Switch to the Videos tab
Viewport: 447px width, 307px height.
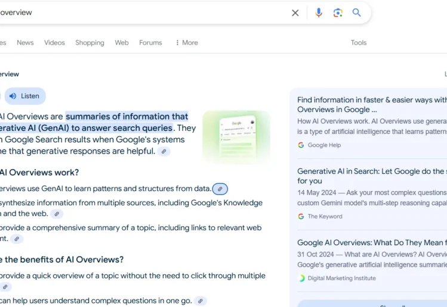pyautogui.click(x=54, y=43)
